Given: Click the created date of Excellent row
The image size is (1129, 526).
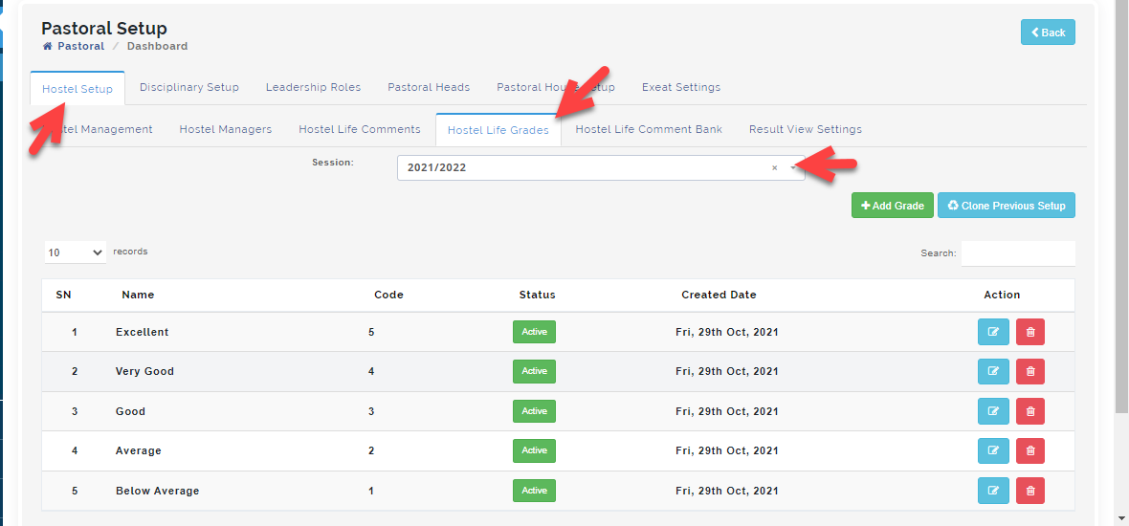Looking at the screenshot, I should point(726,332).
